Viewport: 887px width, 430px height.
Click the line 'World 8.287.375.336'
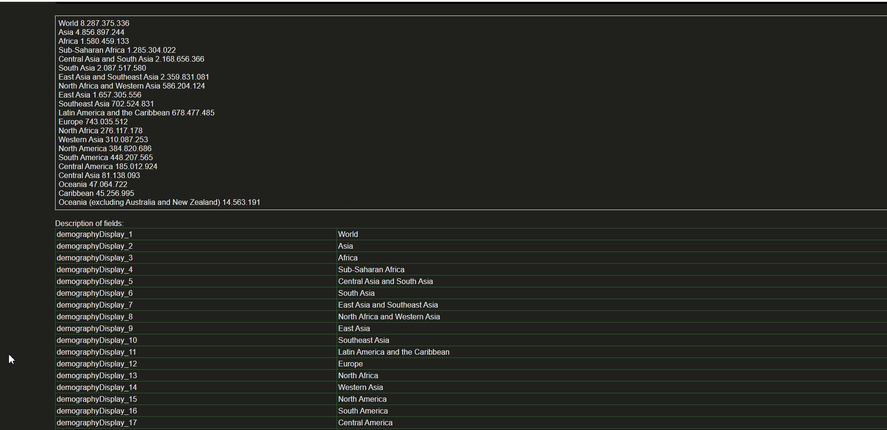[94, 23]
